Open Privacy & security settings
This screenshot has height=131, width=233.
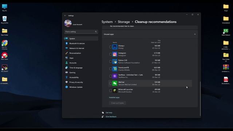coord(81,82)
